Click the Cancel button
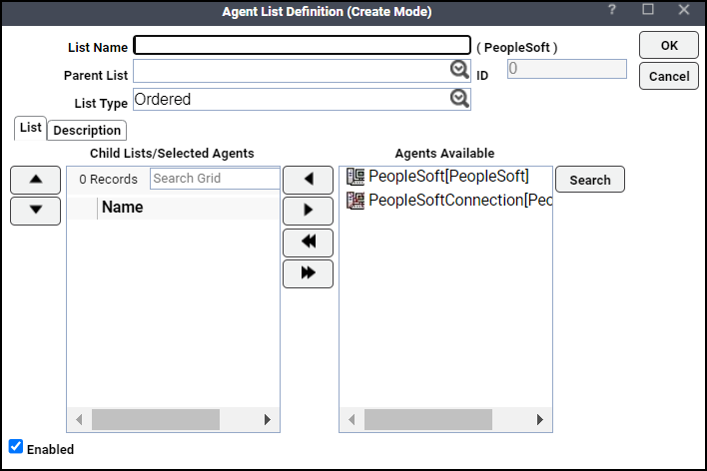Viewport: 707px width, 471px height. (669, 76)
